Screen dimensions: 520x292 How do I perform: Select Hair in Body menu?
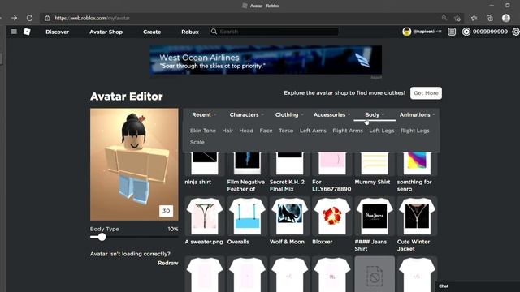point(227,131)
